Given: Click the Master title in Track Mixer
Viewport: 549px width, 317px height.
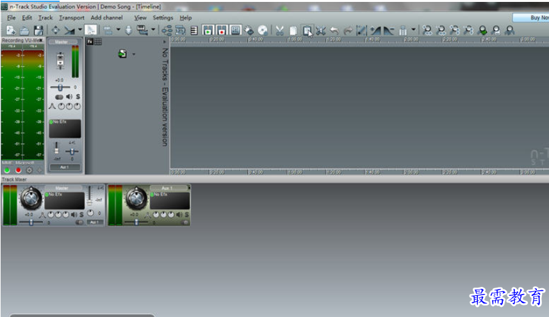Looking at the screenshot, I should click(x=62, y=188).
